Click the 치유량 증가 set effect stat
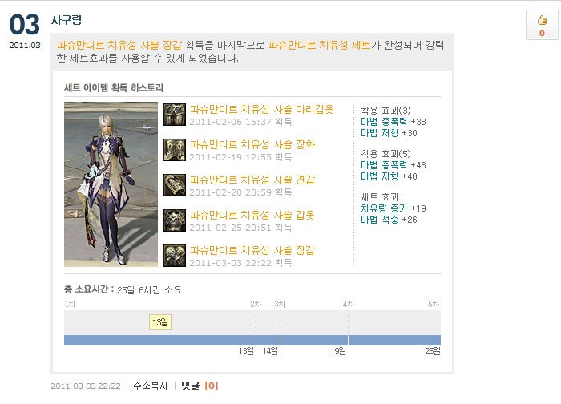 380,208
